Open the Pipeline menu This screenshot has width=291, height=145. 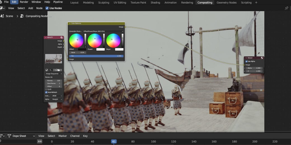tap(58, 2)
